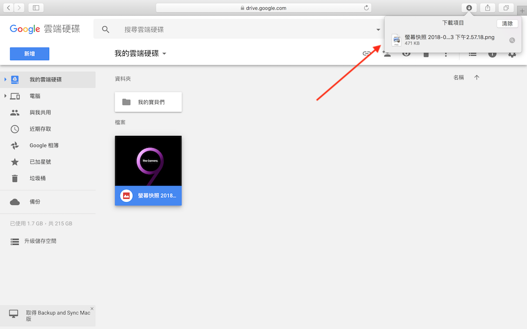The image size is (527, 329).
Task: Click the storage usage text 已使用 1.7 GB
Action: click(41, 224)
